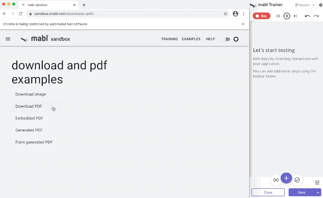Image resolution: width=323 pixels, height=198 pixels.
Task: Open the HELP menu
Action: pyautogui.click(x=210, y=39)
